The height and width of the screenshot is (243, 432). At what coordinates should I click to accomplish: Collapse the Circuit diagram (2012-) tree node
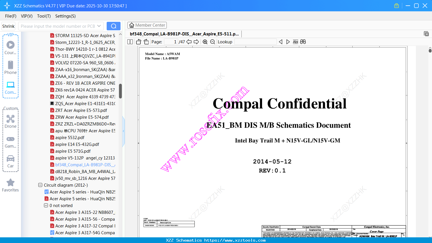point(40,185)
